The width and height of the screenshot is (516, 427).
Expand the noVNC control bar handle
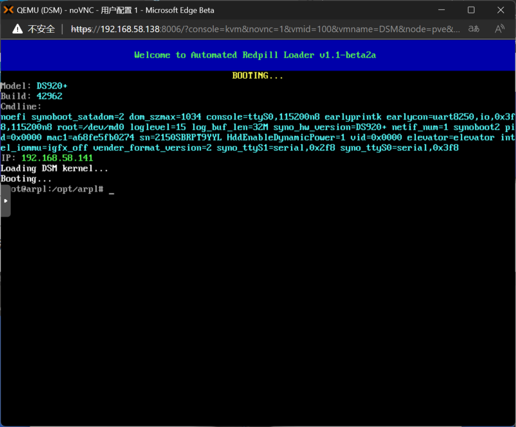click(x=5, y=201)
